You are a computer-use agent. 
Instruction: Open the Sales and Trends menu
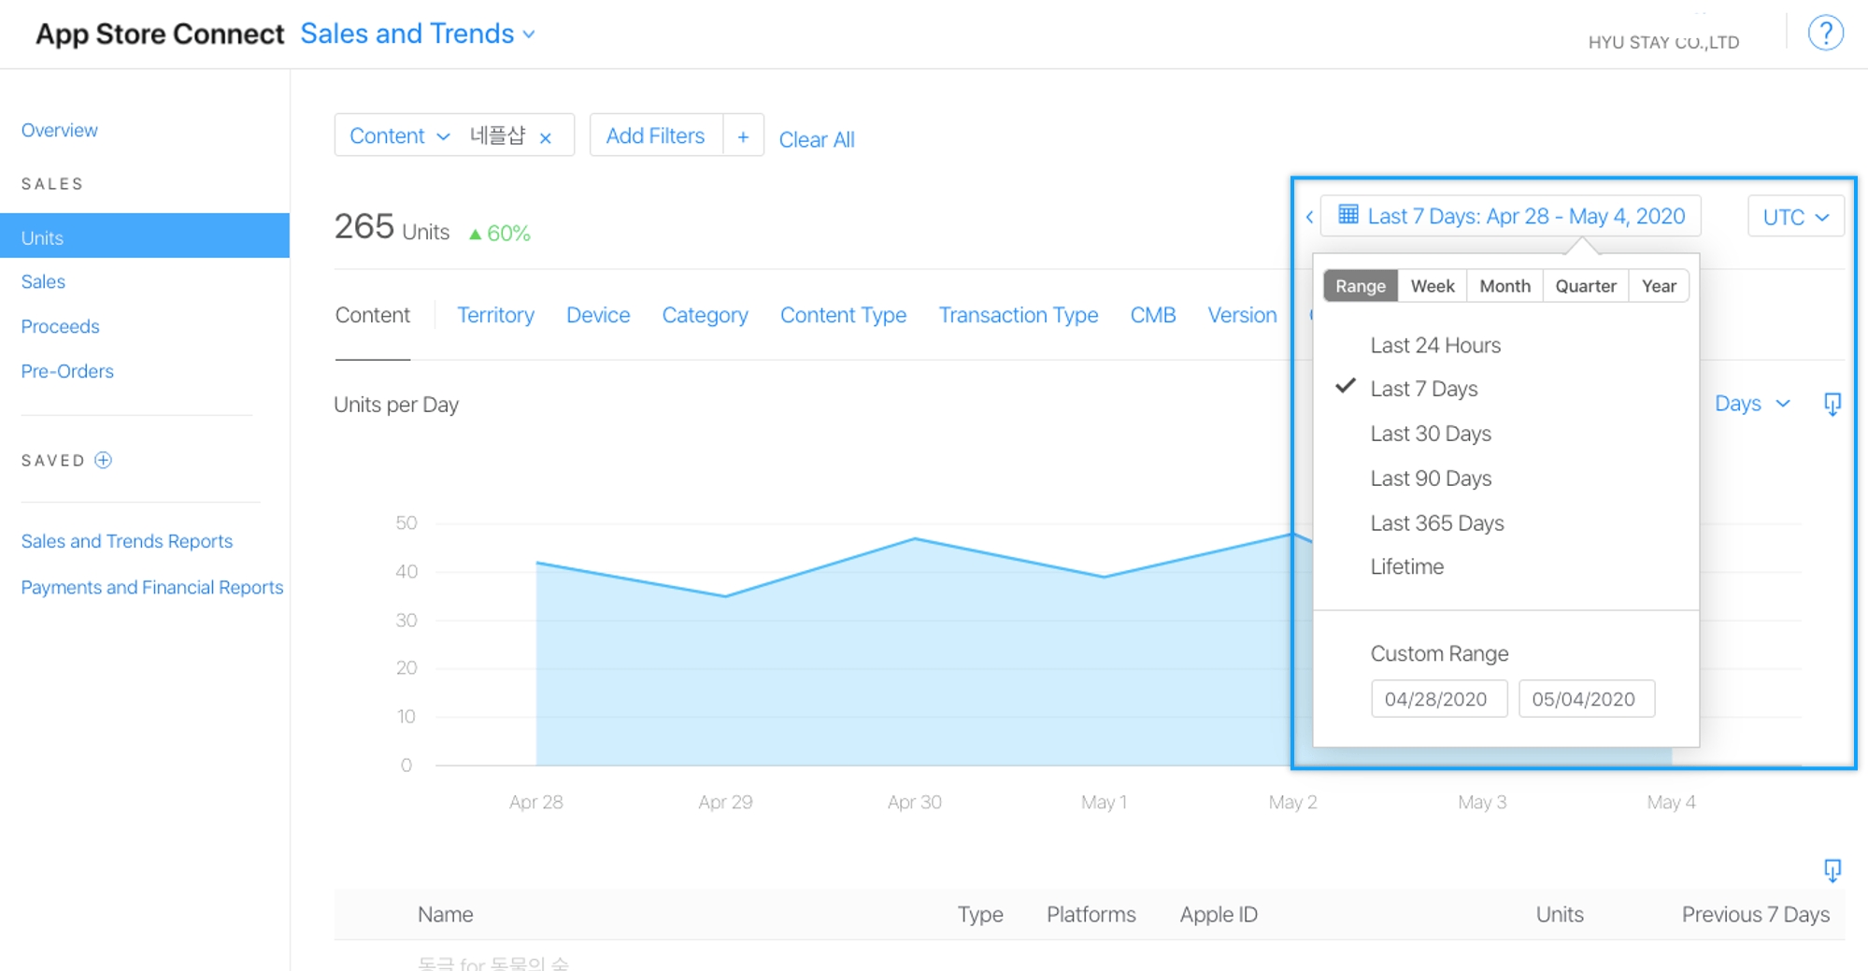point(418,34)
